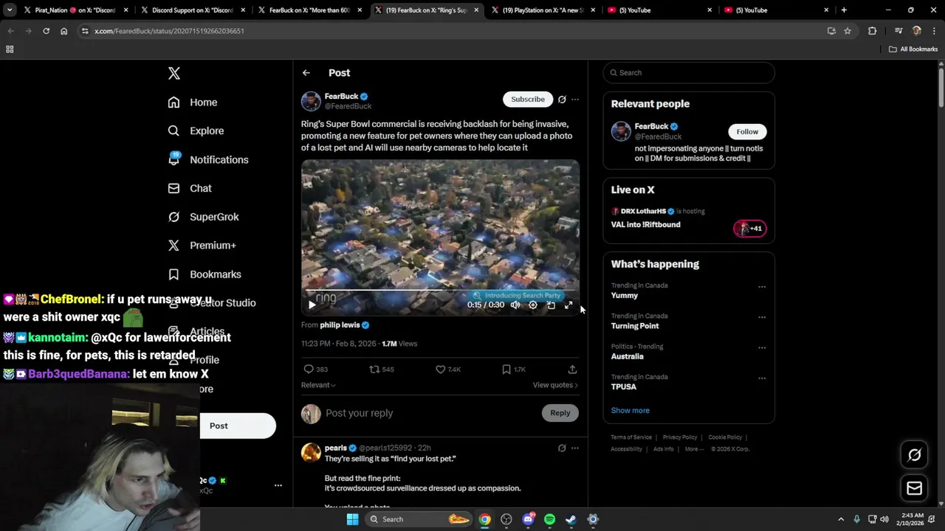Open the more options menu on FearBuck's post

[575, 100]
